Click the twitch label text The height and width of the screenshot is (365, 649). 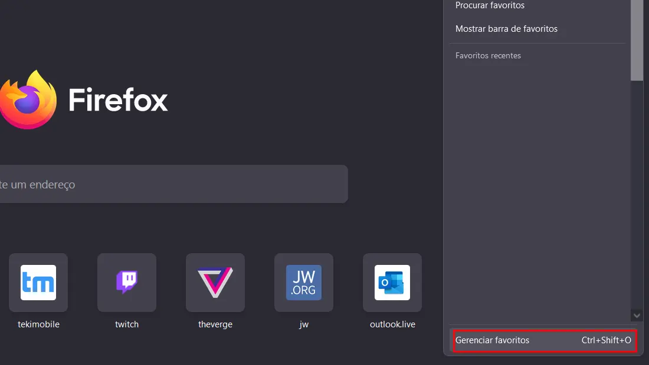pyautogui.click(x=127, y=324)
